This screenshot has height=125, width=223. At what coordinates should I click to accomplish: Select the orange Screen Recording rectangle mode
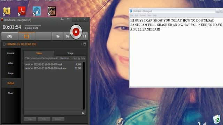(x=26, y=36)
